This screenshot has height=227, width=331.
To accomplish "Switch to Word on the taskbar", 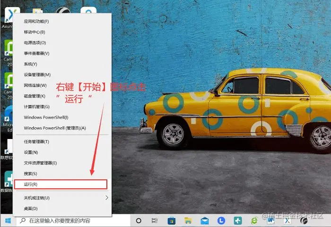I will tap(271, 221).
